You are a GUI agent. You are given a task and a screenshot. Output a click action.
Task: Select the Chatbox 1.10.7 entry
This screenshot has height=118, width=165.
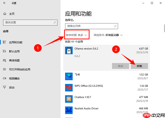pyautogui.click(x=106, y=99)
